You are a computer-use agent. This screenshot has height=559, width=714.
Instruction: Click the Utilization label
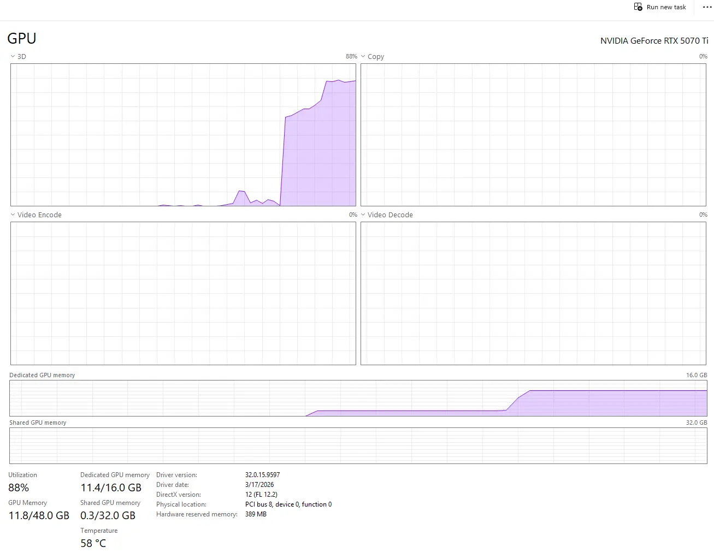[22, 475]
